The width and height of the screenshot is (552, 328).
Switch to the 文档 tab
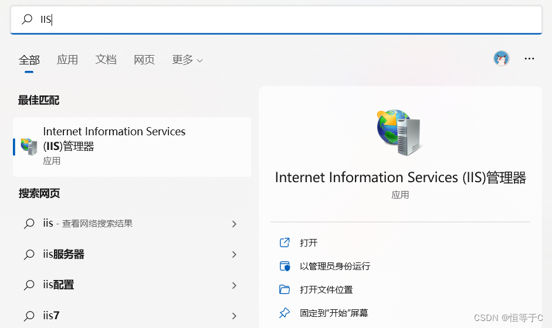click(106, 60)
